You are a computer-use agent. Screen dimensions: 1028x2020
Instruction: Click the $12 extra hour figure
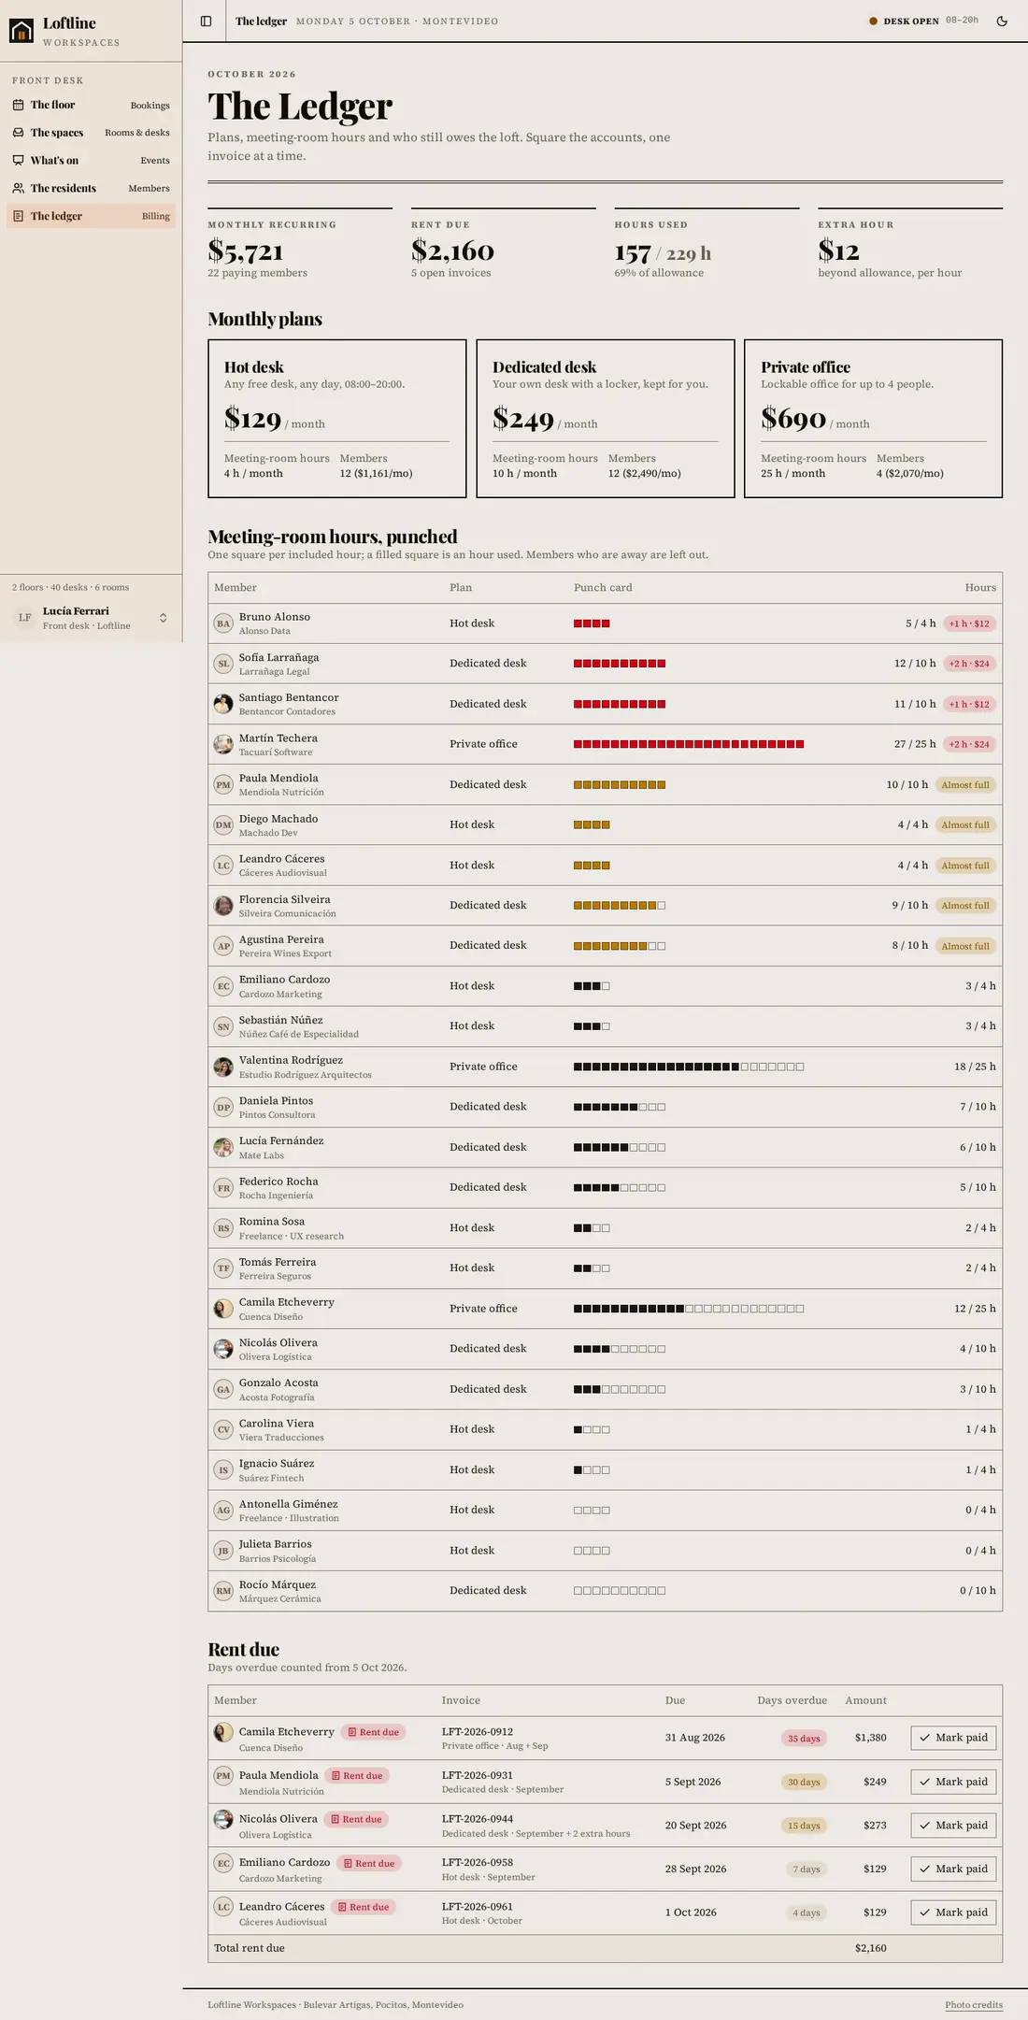[838, 251]
